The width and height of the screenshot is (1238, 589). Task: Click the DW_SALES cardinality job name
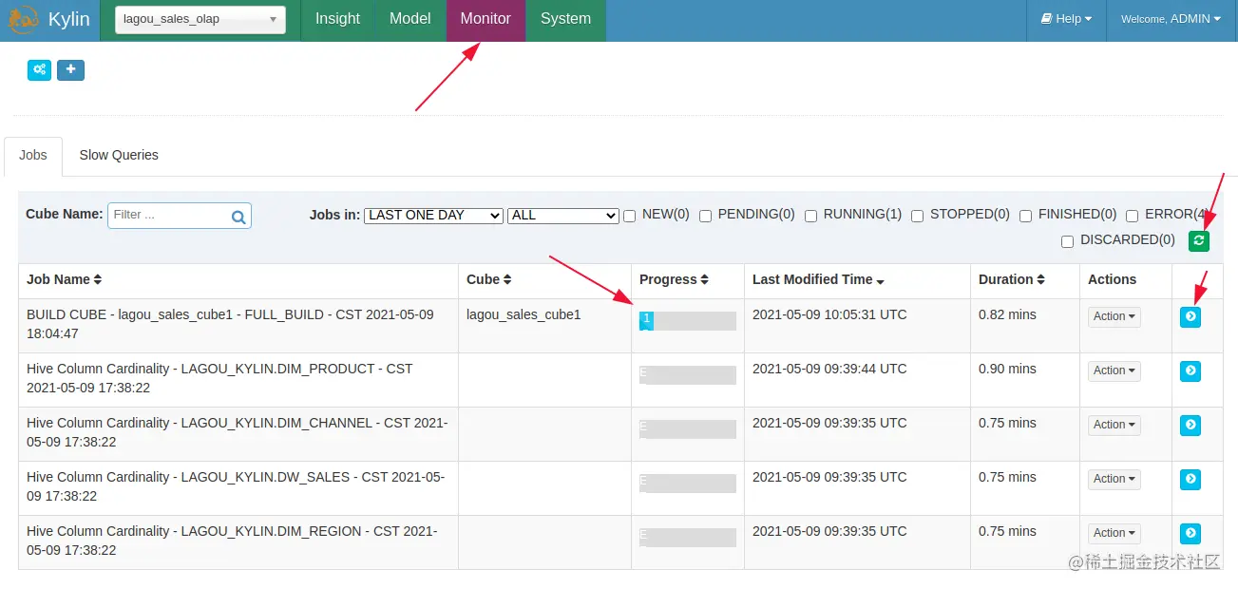click(236, 486)
